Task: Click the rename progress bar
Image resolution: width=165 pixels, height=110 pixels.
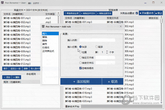Action: click(x=122, y=106)
